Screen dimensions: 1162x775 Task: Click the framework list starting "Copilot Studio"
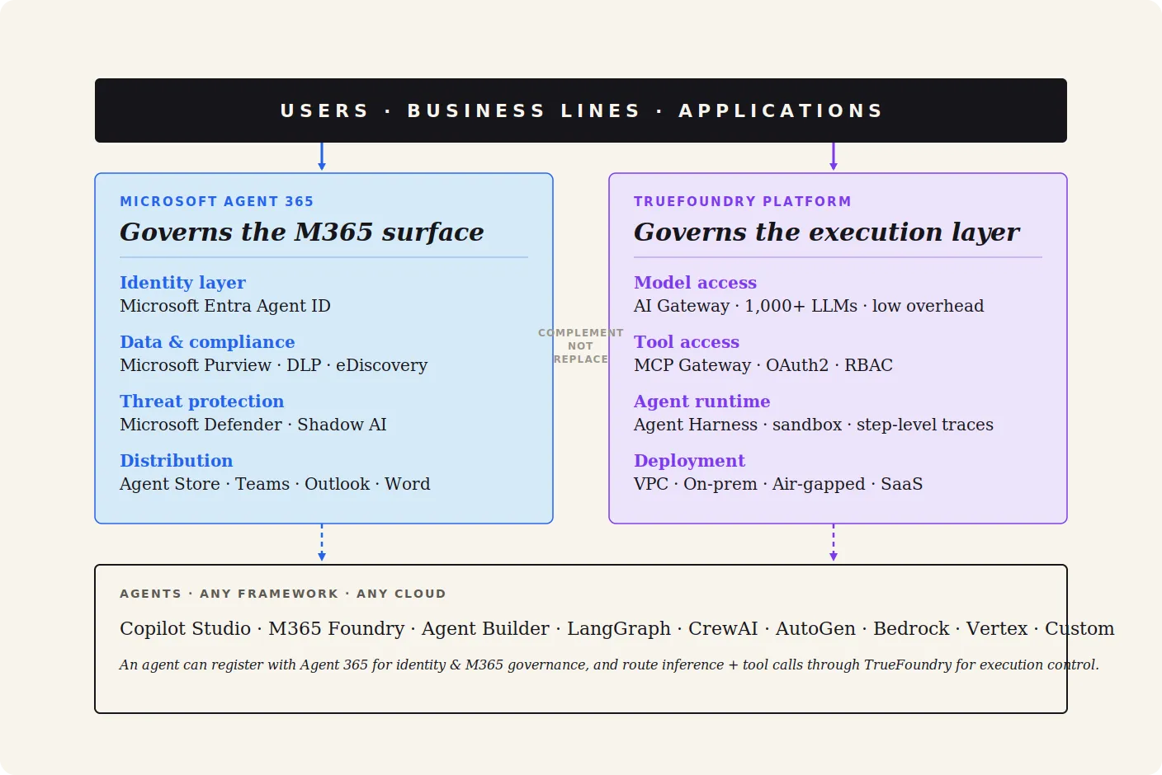tap(617, 628)
